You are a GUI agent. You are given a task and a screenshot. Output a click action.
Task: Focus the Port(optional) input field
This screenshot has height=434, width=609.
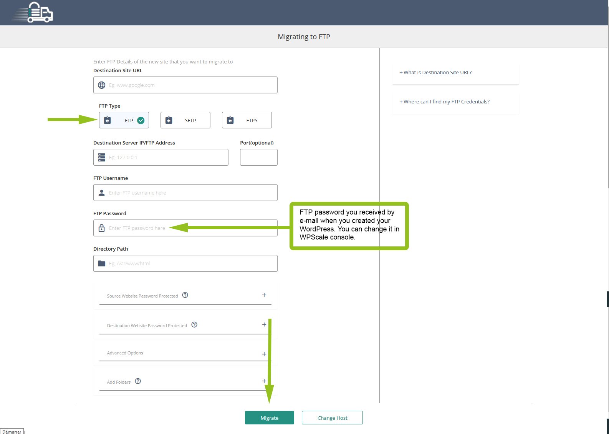258,157
